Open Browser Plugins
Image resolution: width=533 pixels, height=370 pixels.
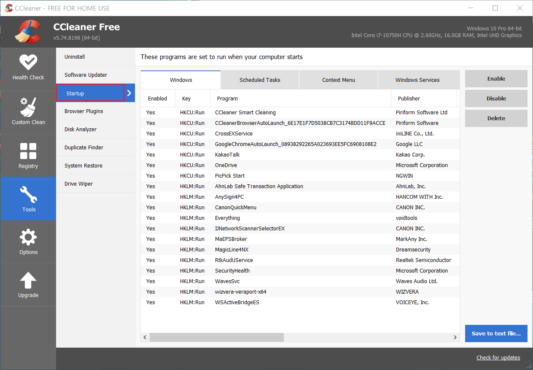[95, 111]
